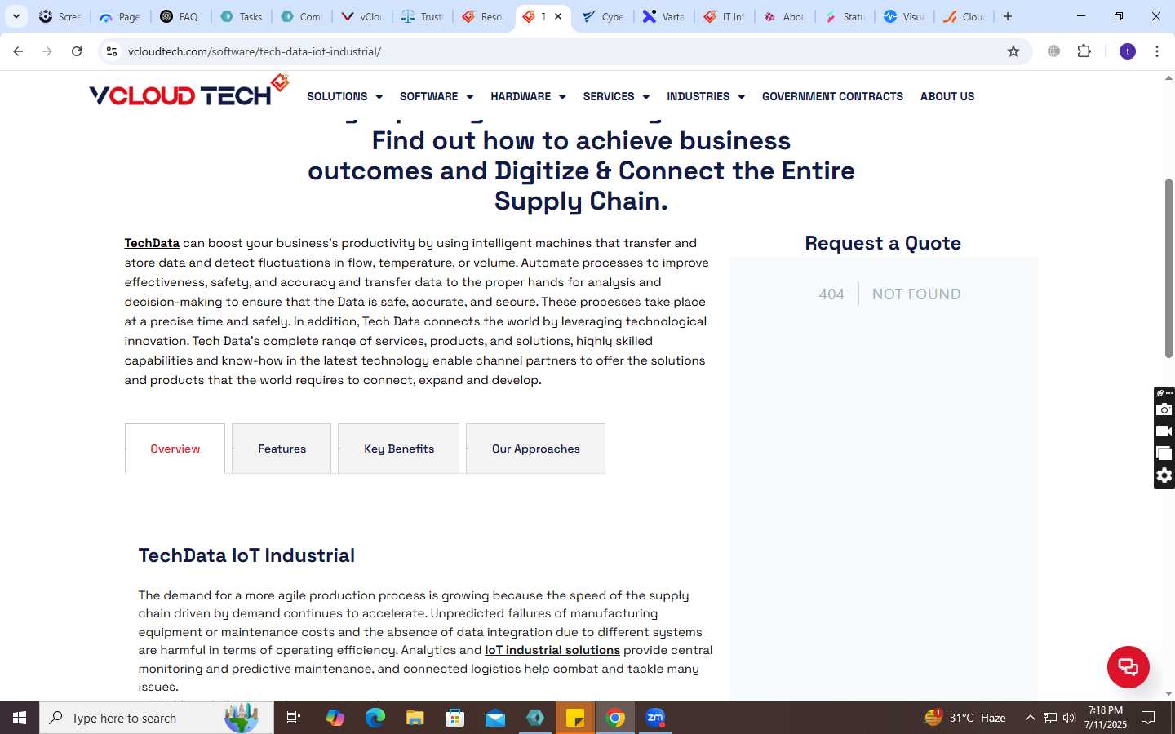Expand the SERVICES menu
The image size is (1175, 734).
coord(616,96)
